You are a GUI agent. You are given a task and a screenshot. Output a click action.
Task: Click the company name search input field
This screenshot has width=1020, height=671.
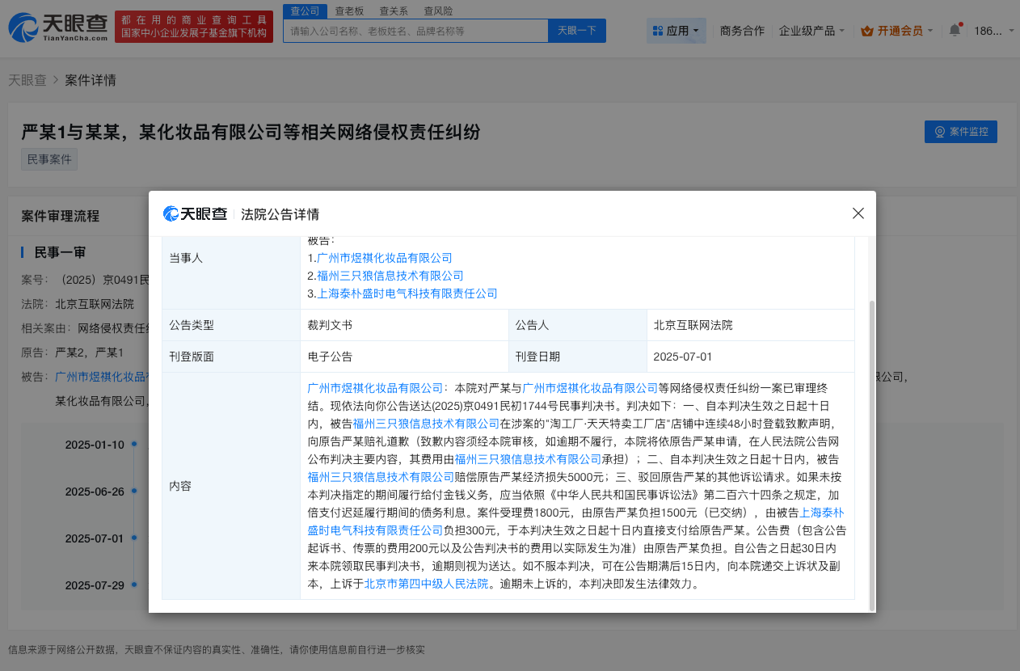(415, 31)
